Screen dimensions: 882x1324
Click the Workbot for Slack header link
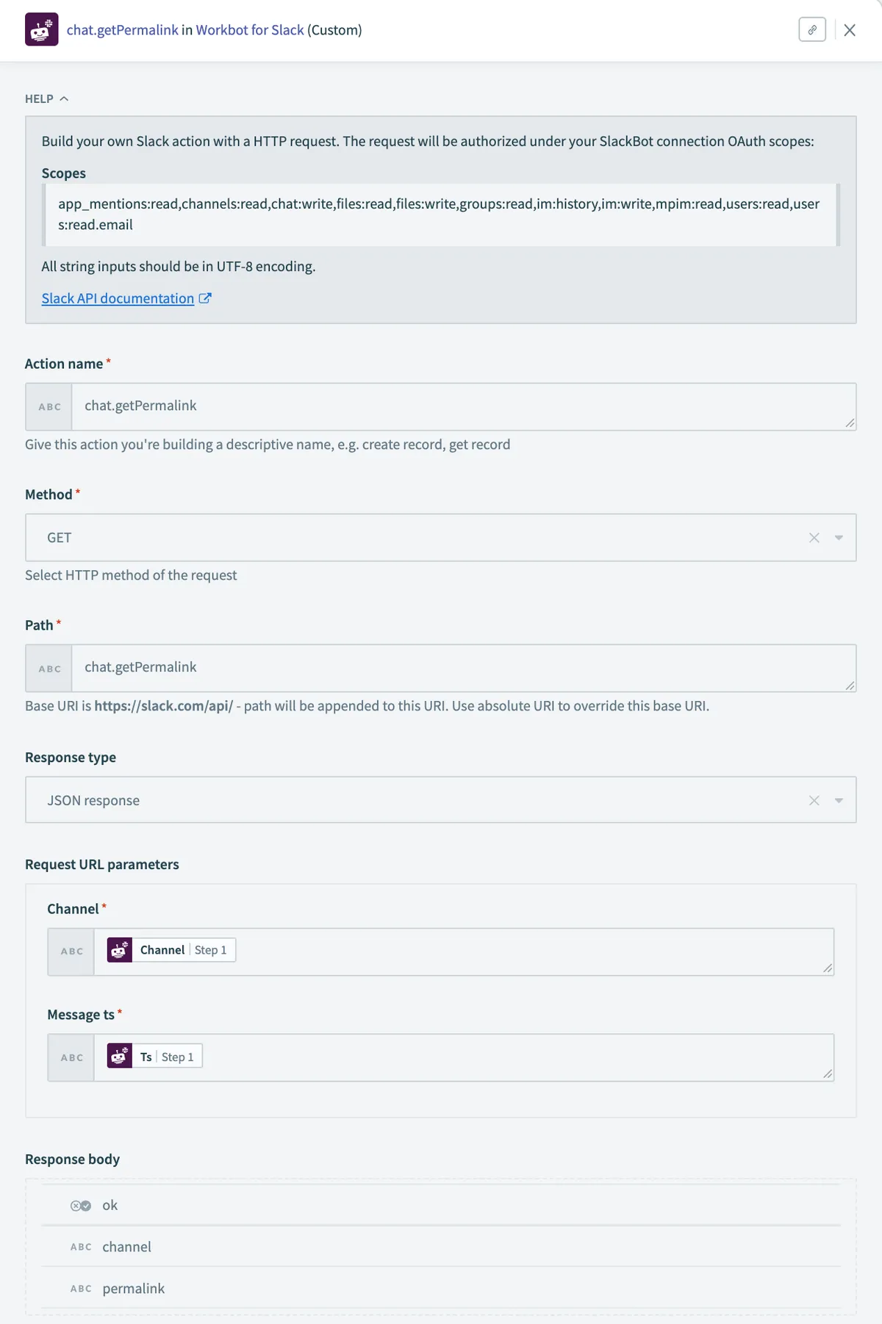pos(250,30)
